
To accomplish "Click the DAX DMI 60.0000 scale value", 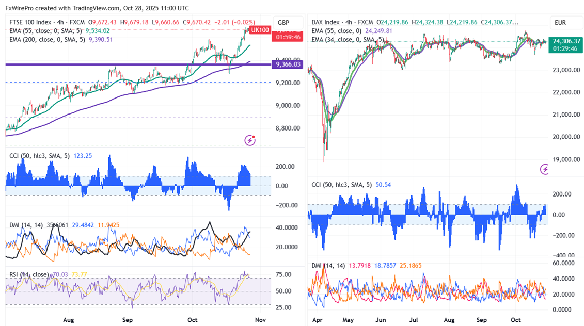I will tap(563, 263).
